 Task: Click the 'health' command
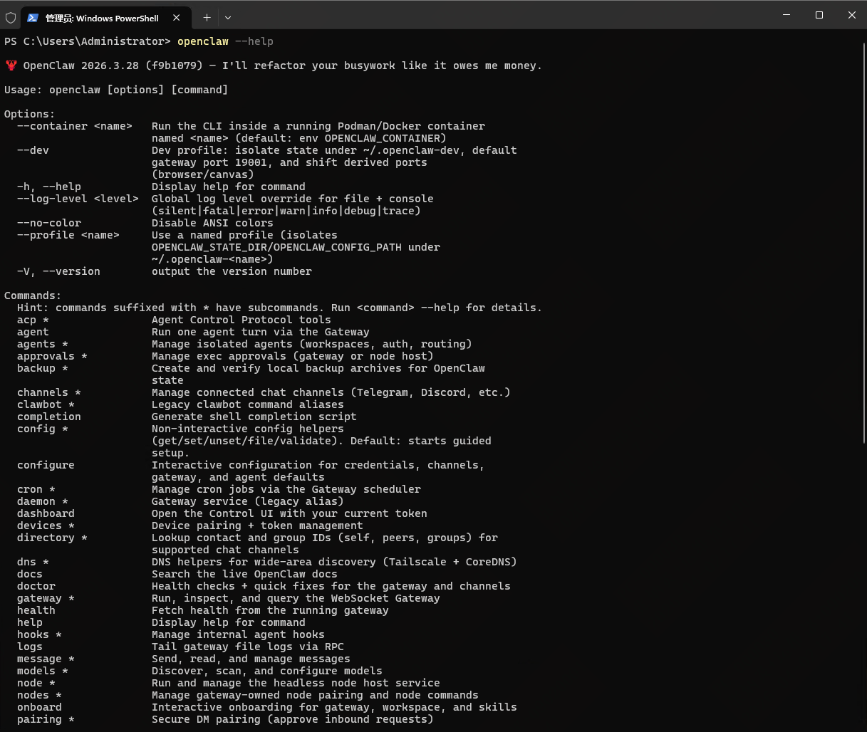tap(36, 610)
